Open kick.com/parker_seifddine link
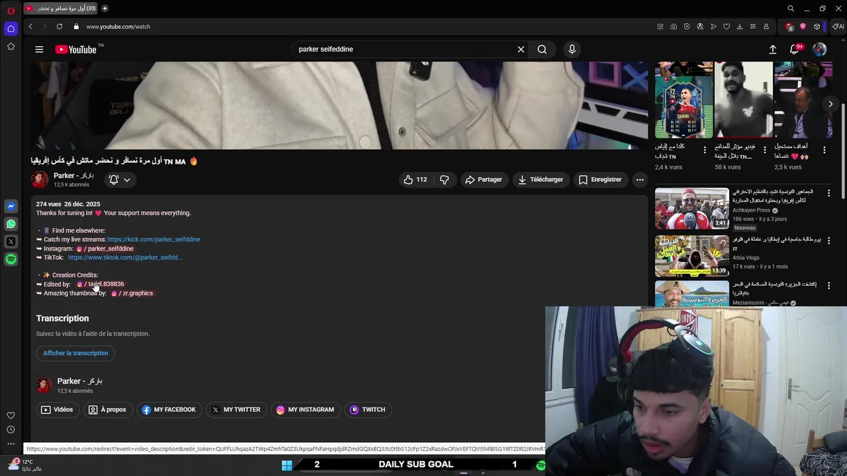Viewport: 847px width, 476px height. pos(154,239)
